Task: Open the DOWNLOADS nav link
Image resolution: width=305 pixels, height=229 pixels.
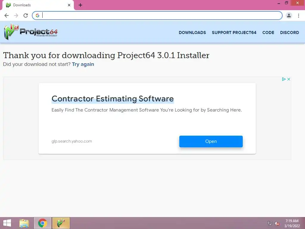Action: click(x=192, y=33)
